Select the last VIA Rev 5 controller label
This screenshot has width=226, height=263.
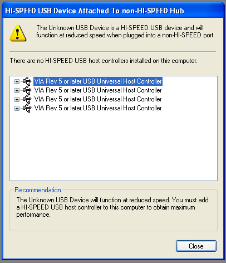click(x=98, y=108)
